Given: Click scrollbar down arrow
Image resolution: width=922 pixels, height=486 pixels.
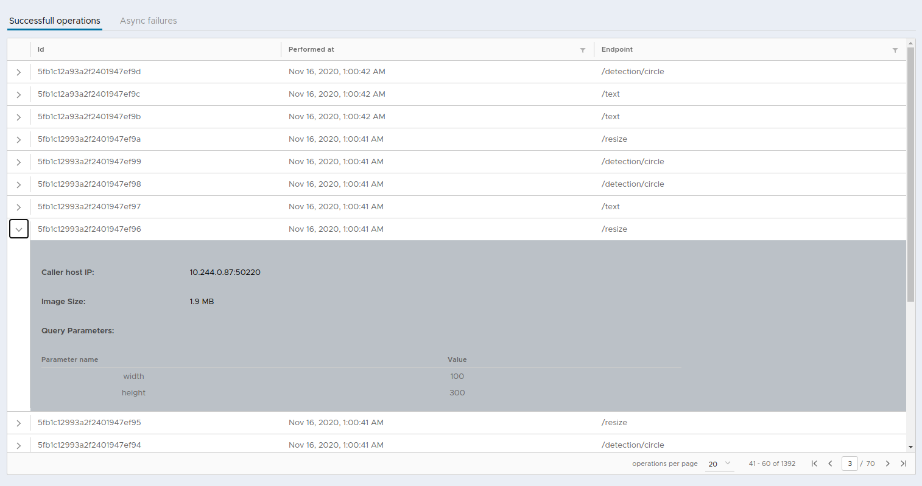Looking at the screenshot, I should (x=911, y=447).
